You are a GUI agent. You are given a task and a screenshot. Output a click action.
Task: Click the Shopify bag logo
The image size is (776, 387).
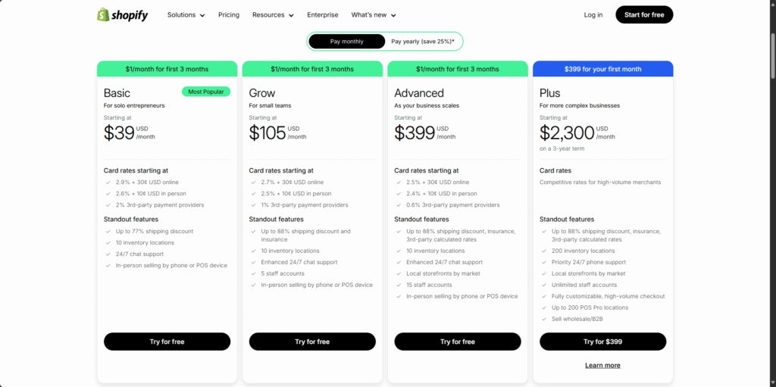(103, 14)
